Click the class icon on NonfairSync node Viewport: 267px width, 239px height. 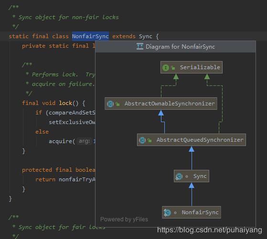click(167, 213)
